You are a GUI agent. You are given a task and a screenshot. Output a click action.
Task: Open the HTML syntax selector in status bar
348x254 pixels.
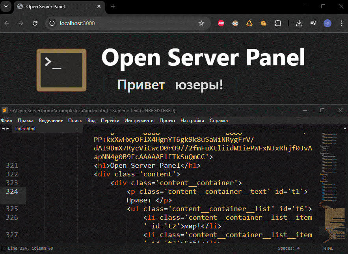tap(328, 248)
